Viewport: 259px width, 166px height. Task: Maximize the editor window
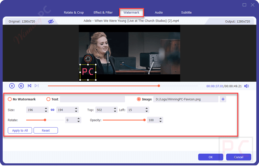click(x=244, y=5)
